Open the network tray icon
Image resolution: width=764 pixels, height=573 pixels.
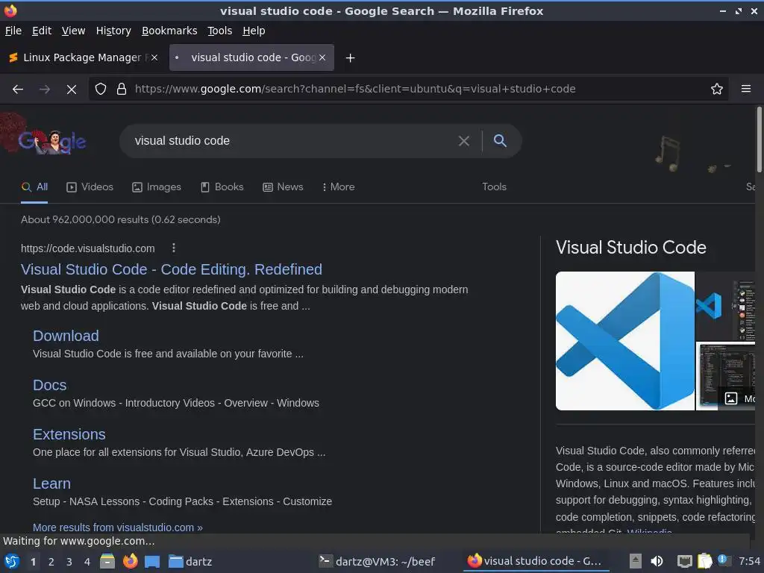pyautogui.click(x=685, y=561)
